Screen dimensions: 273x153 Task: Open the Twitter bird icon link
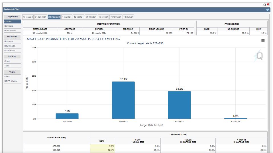[x=267, y=10]
